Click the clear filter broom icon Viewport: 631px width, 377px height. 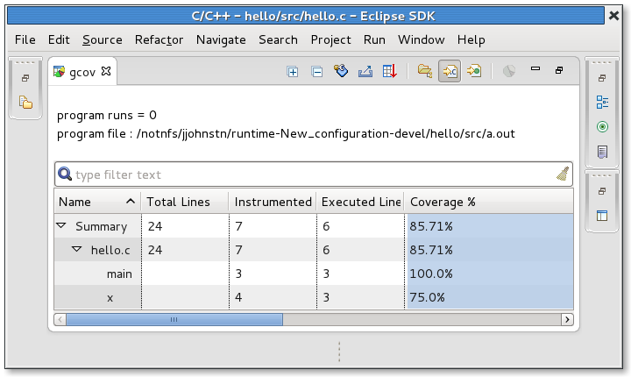tap(563, 174)
